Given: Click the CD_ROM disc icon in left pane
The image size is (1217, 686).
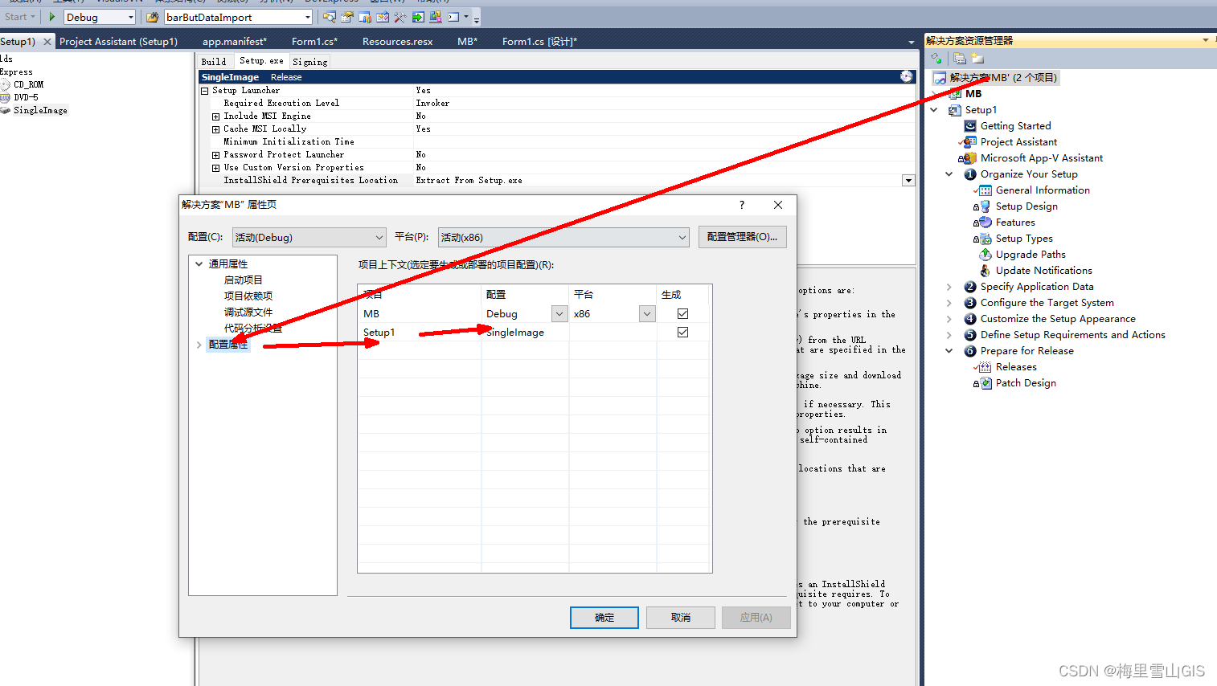Looking at the screenshot, I should click(6, 84).
